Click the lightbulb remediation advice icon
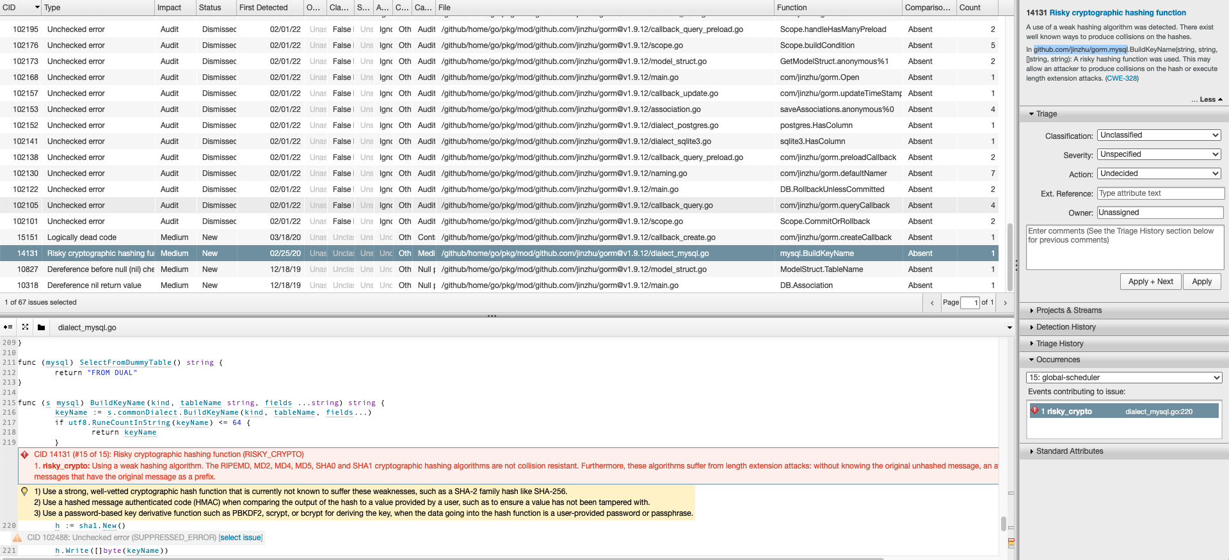The width and height of the screenshot is (1229, 560). [24, 492]
